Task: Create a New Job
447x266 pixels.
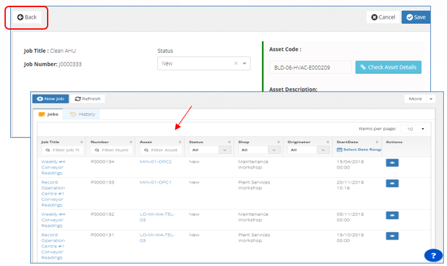Action: (50, 99)
